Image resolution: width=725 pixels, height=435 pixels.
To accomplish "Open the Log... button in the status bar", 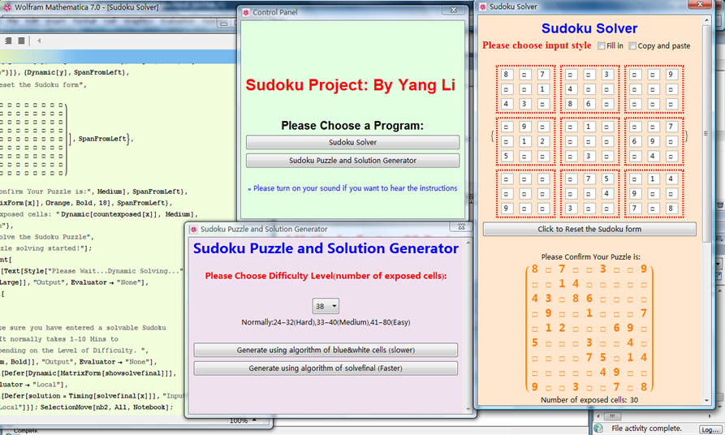I will click(710, 429).
